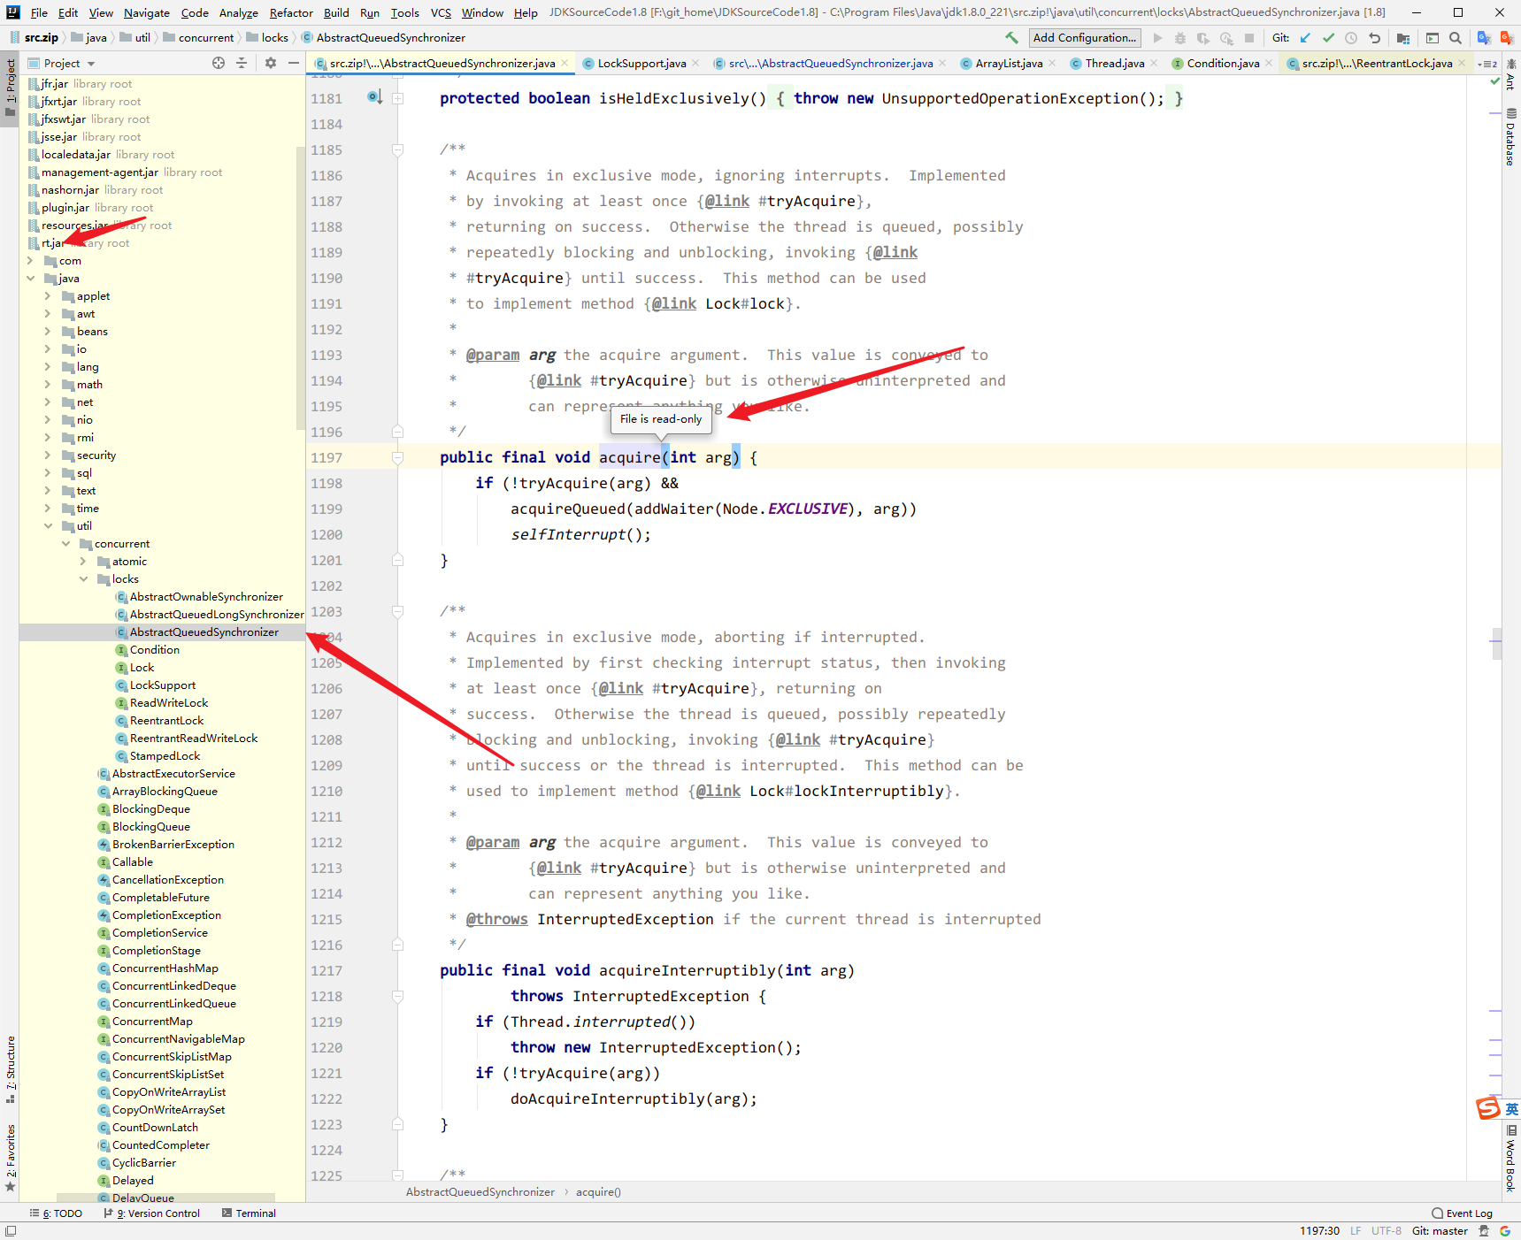Open the Terminal tool window
Viewport: 1521px width, 1240px height.
pos(249,1213)
